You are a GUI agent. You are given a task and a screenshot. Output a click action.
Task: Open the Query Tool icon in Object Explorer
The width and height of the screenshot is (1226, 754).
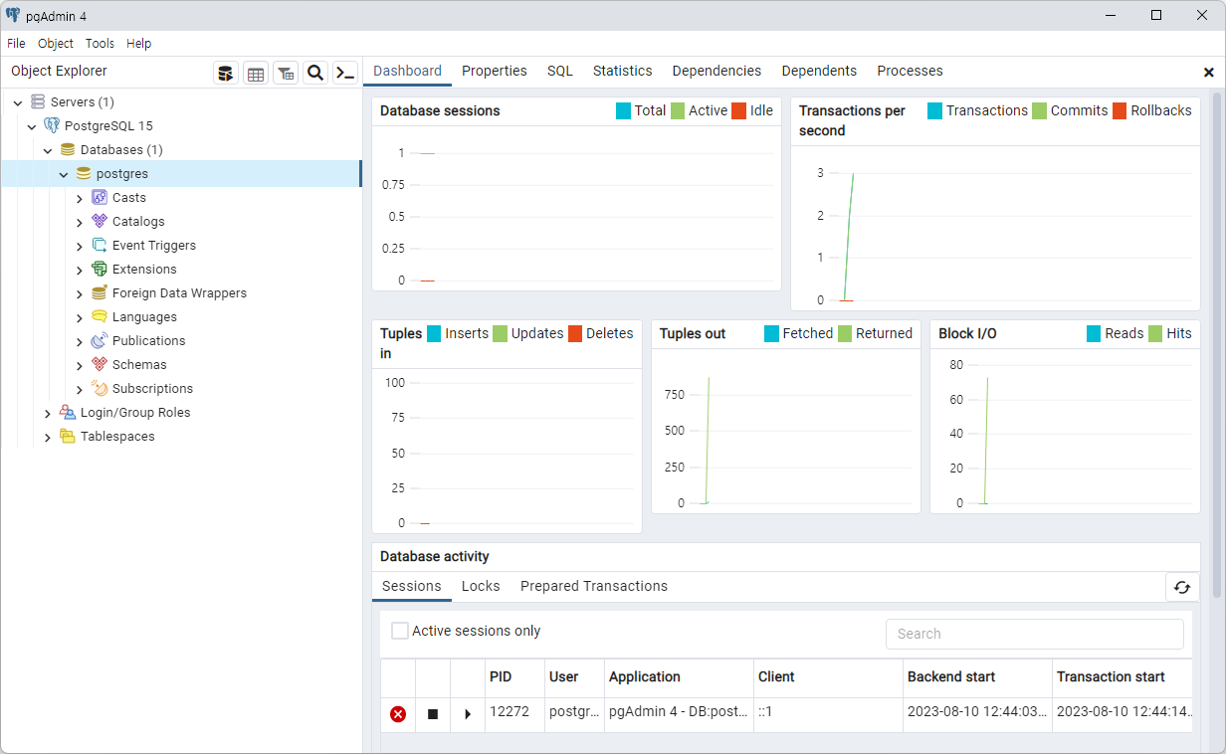226,73
